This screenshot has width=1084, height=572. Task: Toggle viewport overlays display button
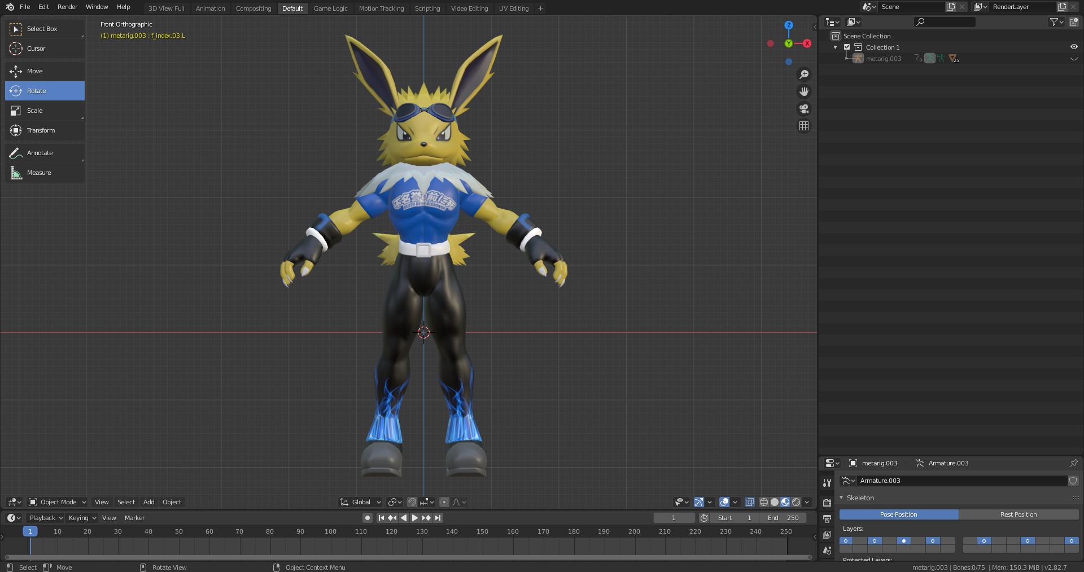coord(724,502)
